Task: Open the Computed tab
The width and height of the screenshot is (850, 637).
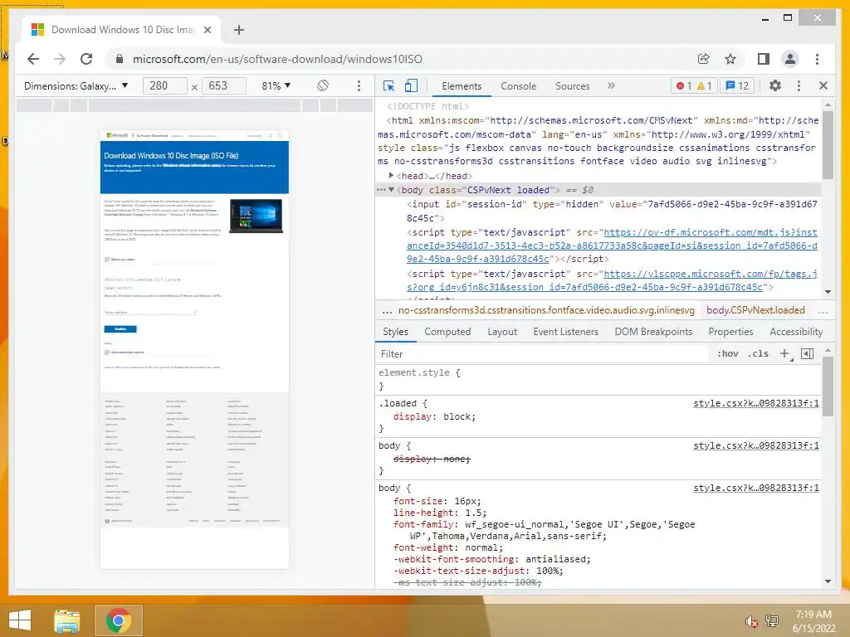Action: pos(447,332)
